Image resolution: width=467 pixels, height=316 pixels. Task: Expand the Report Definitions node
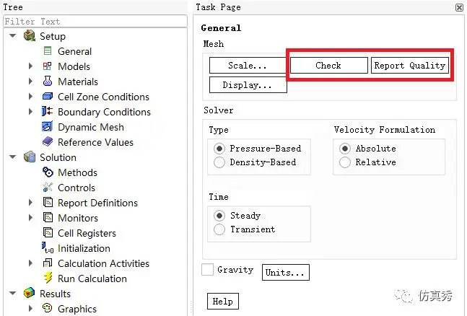point(31,203)
